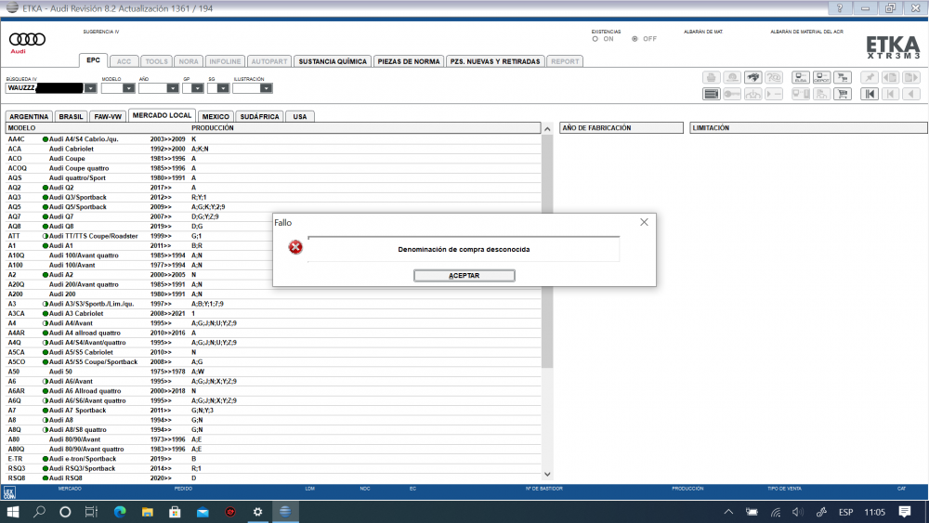Open the Pzs. Nuevas y Retiradas tab
The image size is (929, 523).
495,61
